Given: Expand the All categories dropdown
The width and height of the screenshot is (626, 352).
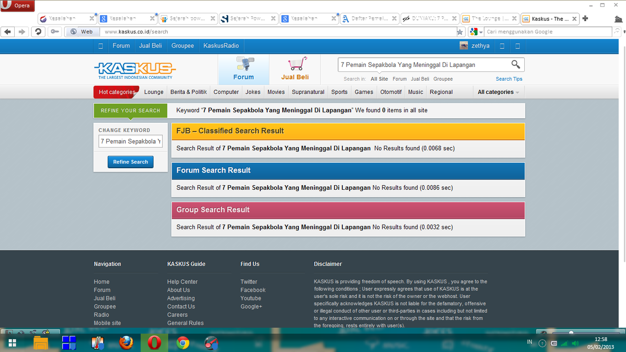Looking at the screenshot, I should coord(498,92).
